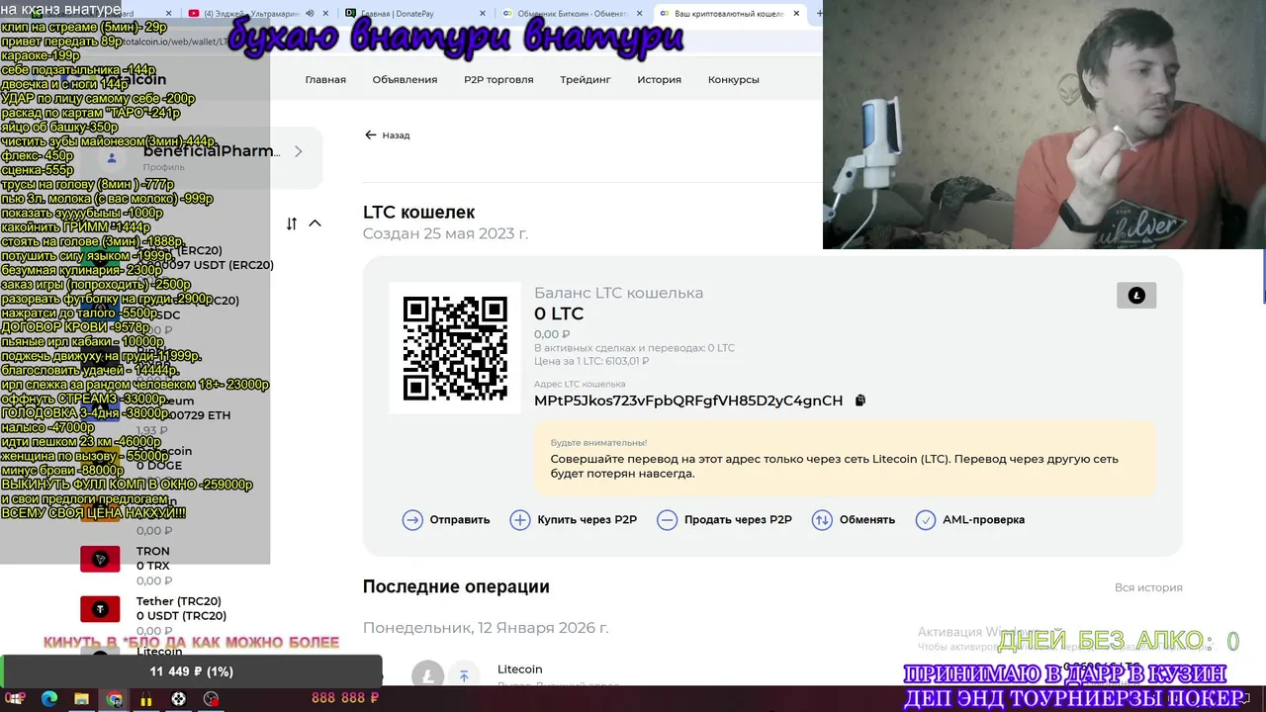The width and height of the screenshot is (1266, 712).
Task: Select the TRON wallet icon
Action: click(100, 559)
